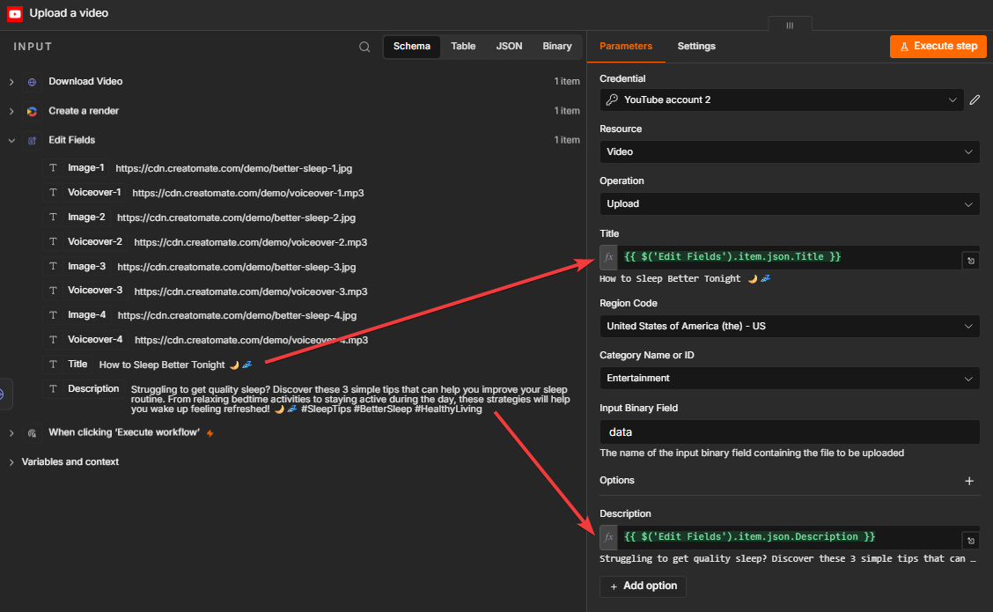Click the string type icon for Title field
Viewport: 993px width, 612px height.
click(53, 365)
